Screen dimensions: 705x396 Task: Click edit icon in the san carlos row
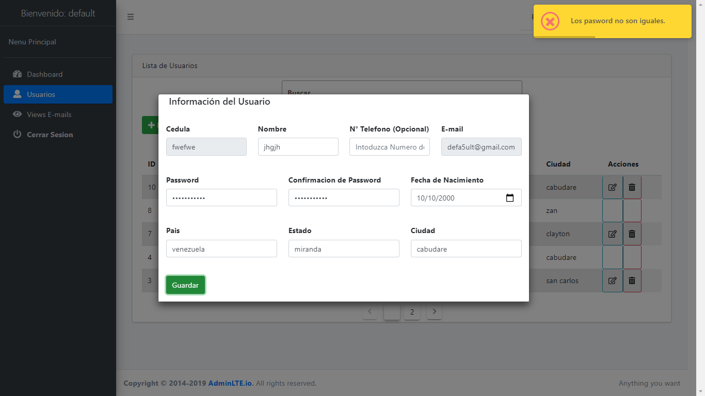(613, 280)
